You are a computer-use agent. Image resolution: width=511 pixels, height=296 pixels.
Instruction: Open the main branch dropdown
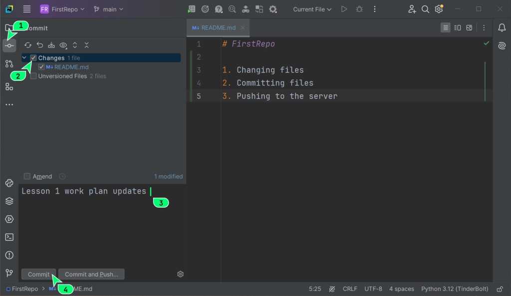click(x=108, y=9)
